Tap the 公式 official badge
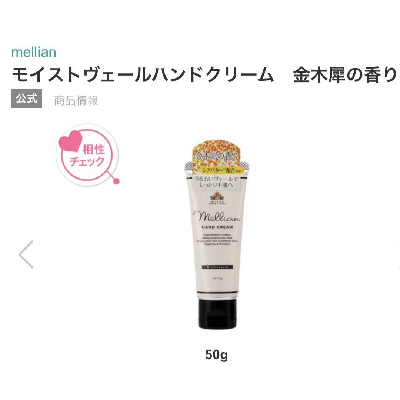 (x=27, y=99)
